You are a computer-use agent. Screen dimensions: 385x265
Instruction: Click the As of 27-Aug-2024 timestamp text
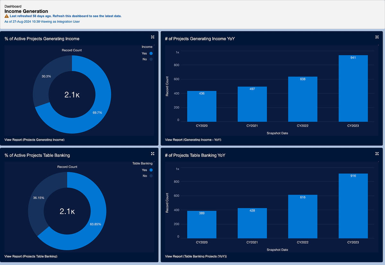42,21
